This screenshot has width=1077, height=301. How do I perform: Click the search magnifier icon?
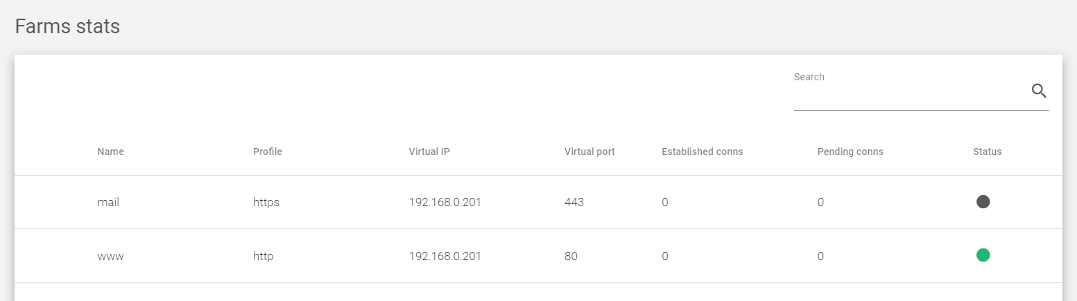point(1038,91)
